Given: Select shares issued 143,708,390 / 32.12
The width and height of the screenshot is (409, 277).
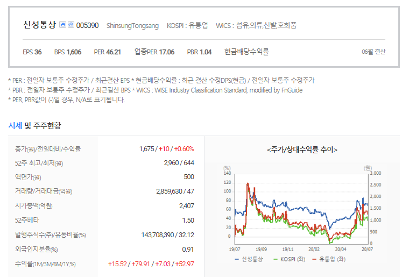Looking at the screenshot, I should [x=168, y=235].
